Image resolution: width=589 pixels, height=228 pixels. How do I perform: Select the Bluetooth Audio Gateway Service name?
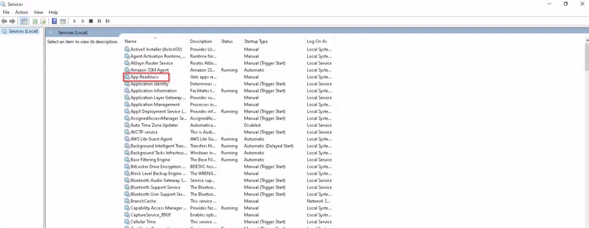(158, 180)
